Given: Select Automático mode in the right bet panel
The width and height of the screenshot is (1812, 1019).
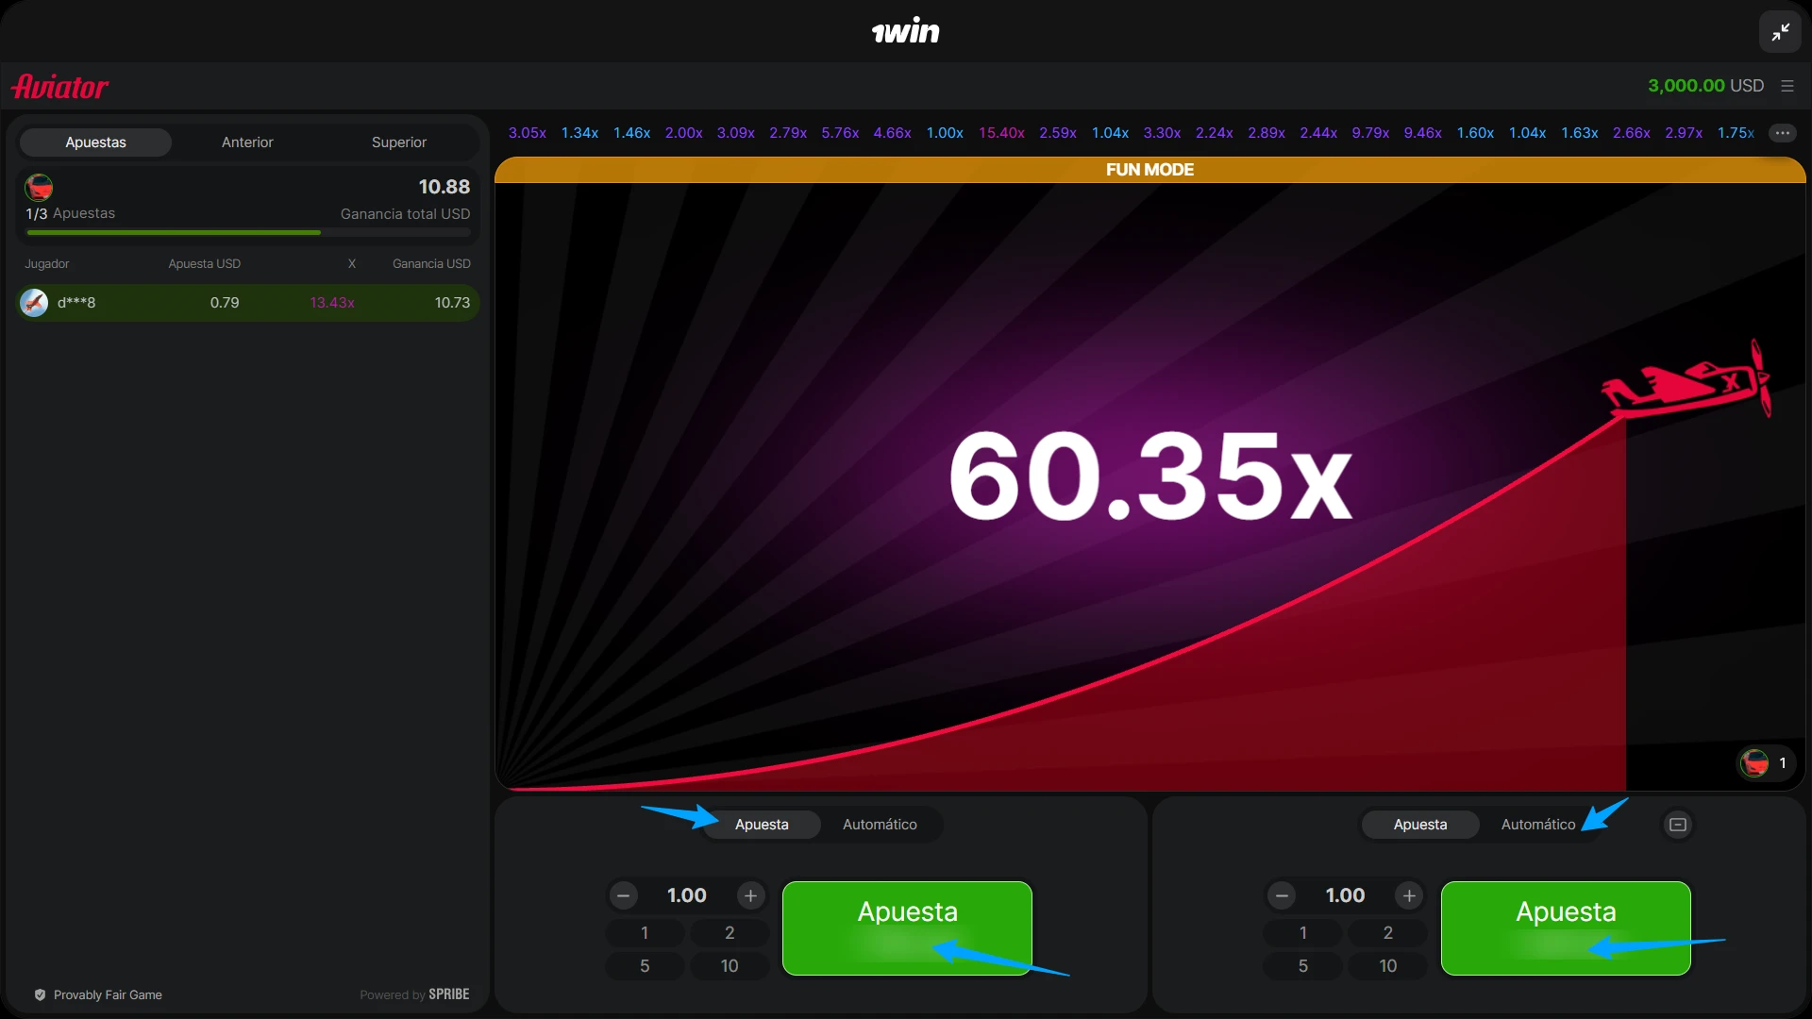Looking at the screenshot, I should pyautogui.click(x=1538, y=825).
